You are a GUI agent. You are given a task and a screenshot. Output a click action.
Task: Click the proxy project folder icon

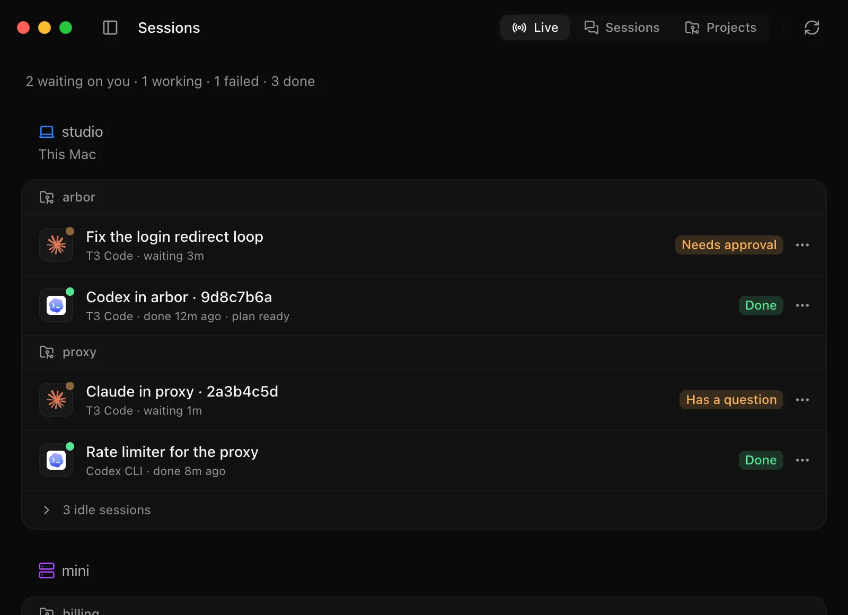click(x=47, y=352)
